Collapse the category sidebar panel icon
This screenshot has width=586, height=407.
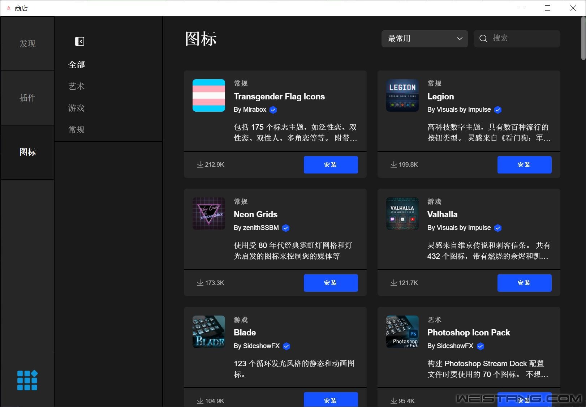[x=79, y=42]
